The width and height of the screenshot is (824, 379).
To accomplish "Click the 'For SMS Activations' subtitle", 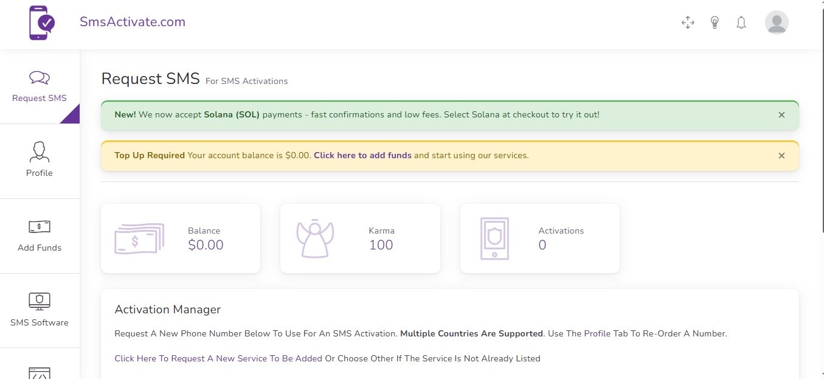I will 246,81.
